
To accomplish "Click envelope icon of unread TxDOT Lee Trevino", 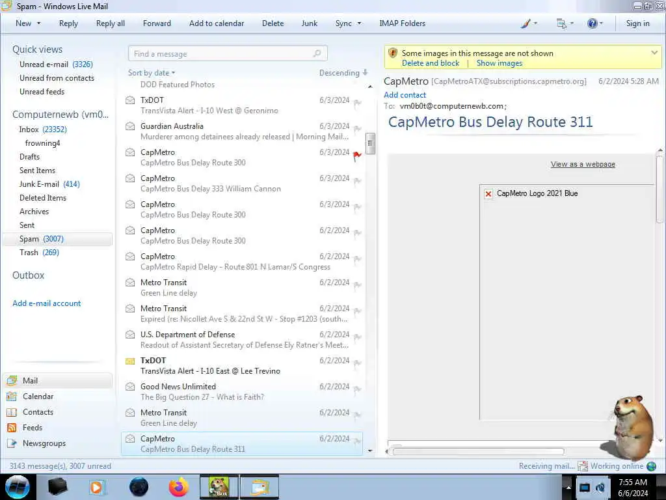I will coord(130,361).
